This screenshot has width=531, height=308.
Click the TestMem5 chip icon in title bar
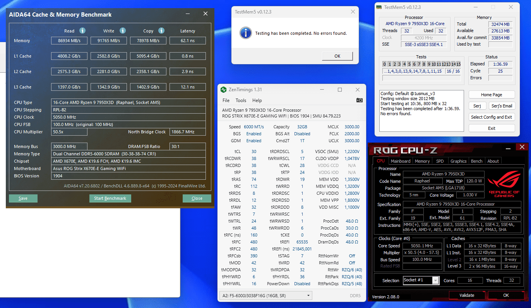pyautogui.click(x=378, y=7)
